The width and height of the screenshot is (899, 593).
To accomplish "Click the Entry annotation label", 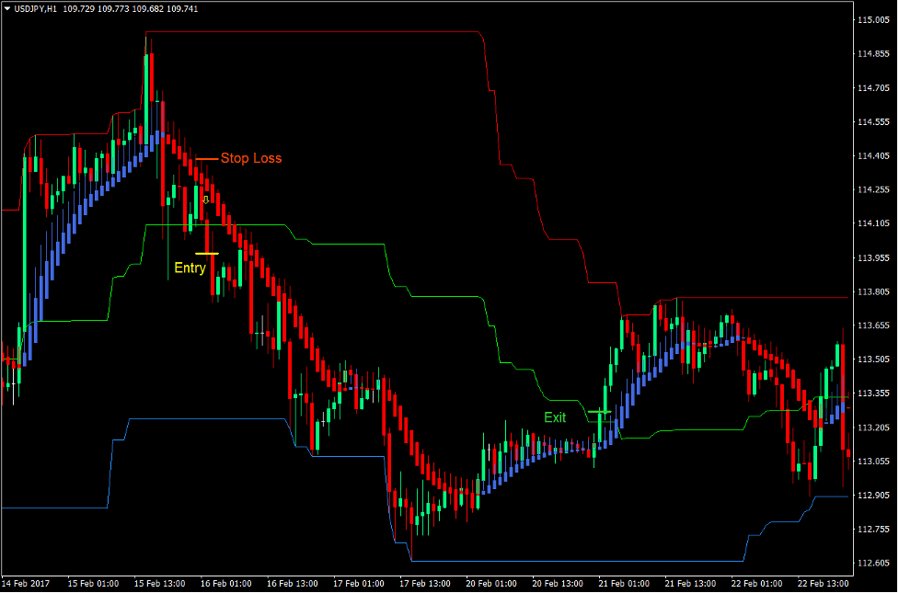I will point(189,268).
